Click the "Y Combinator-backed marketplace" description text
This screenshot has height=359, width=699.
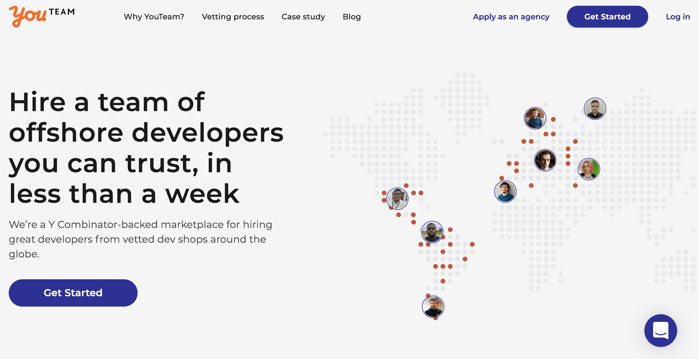point(141,239)
